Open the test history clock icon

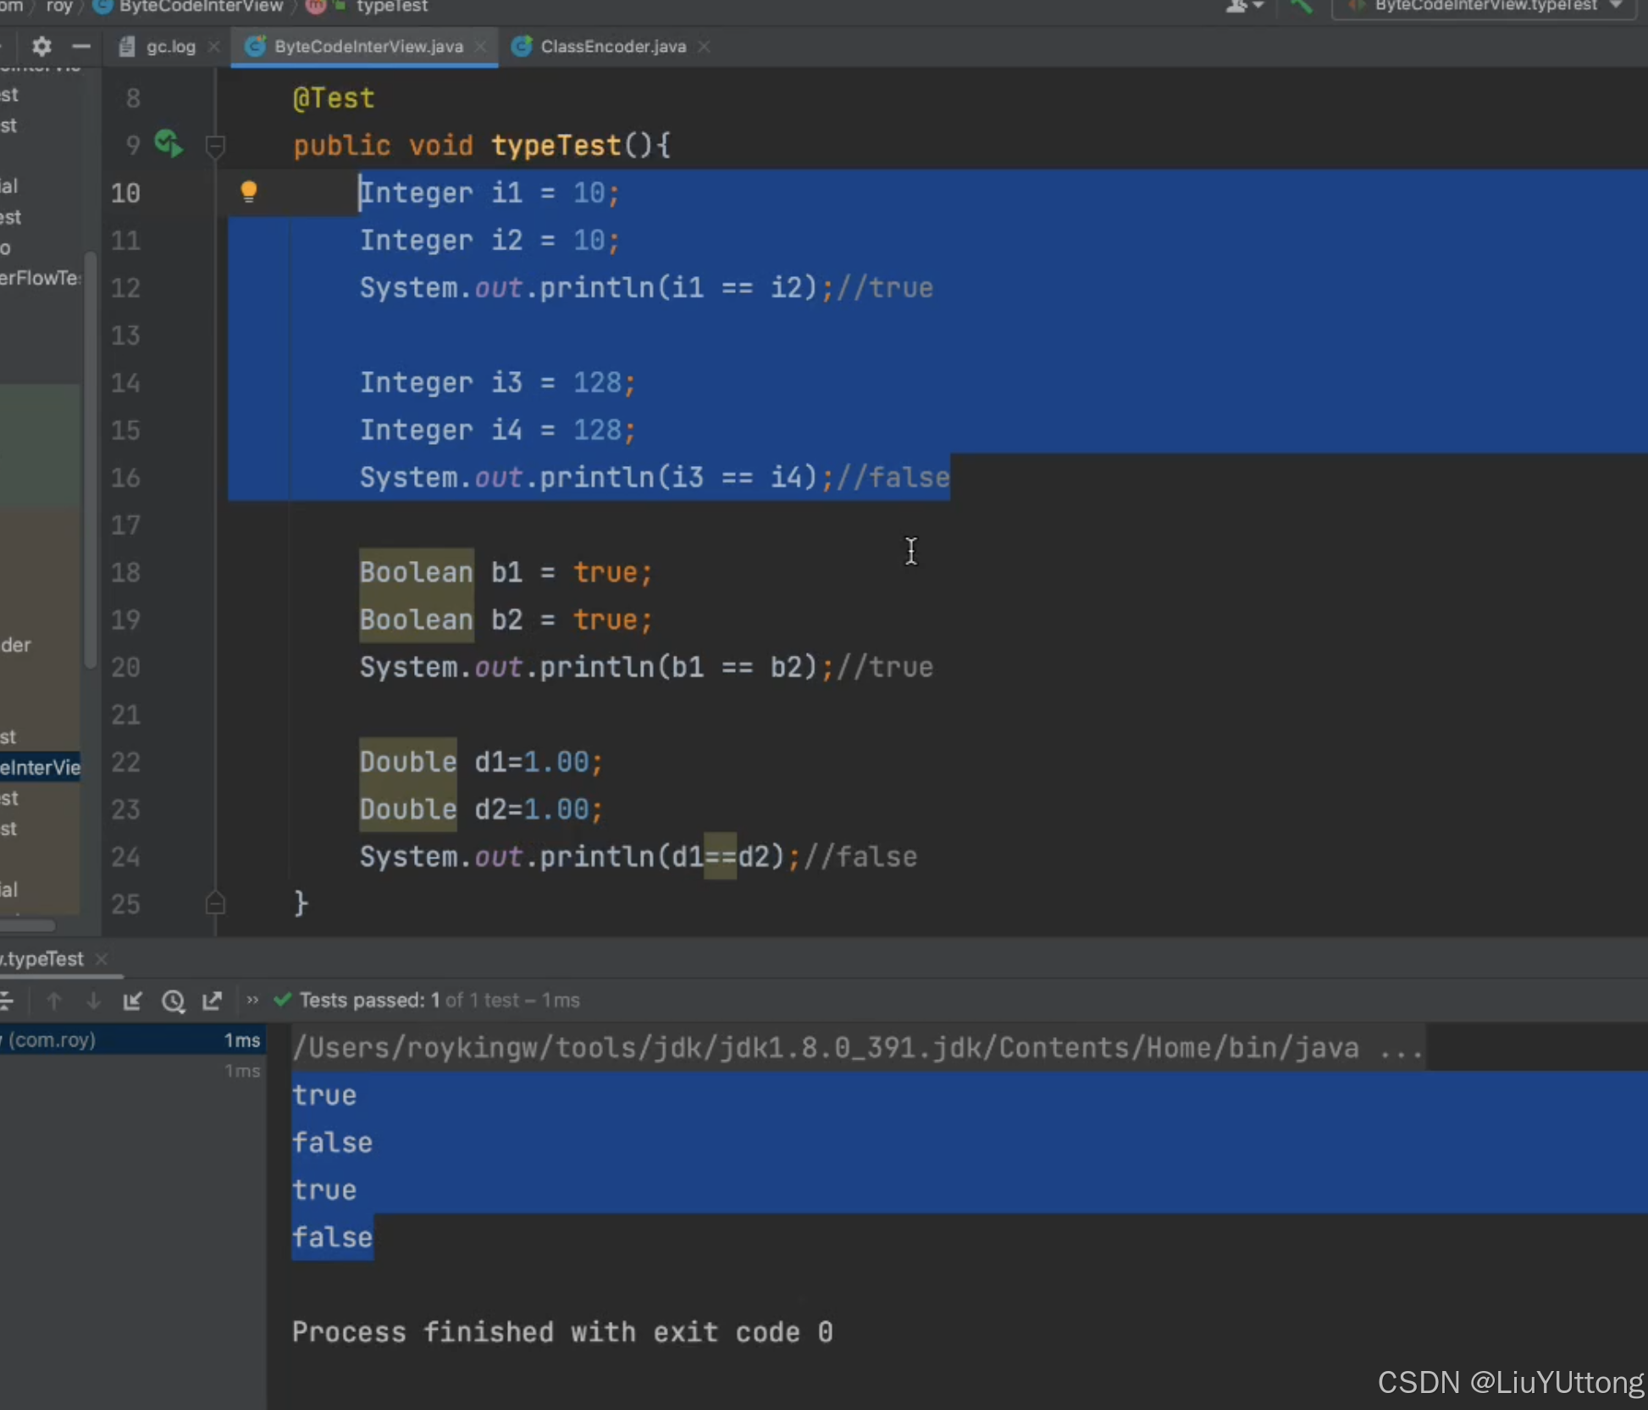(x=173, y=1001)
